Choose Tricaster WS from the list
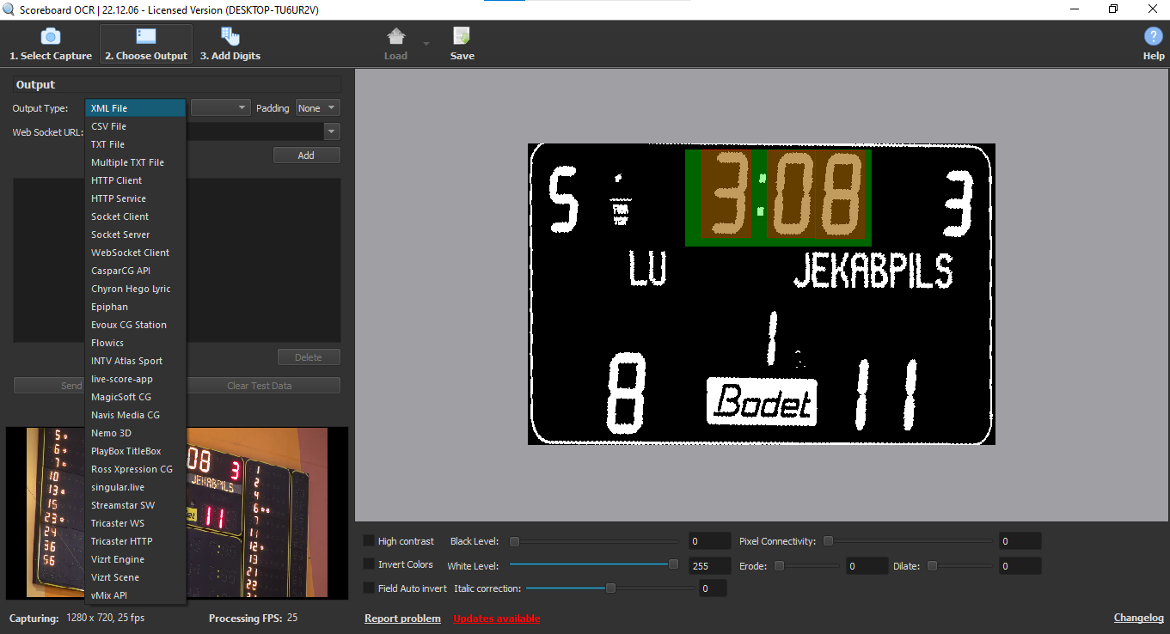 click(x=135, y=523)
